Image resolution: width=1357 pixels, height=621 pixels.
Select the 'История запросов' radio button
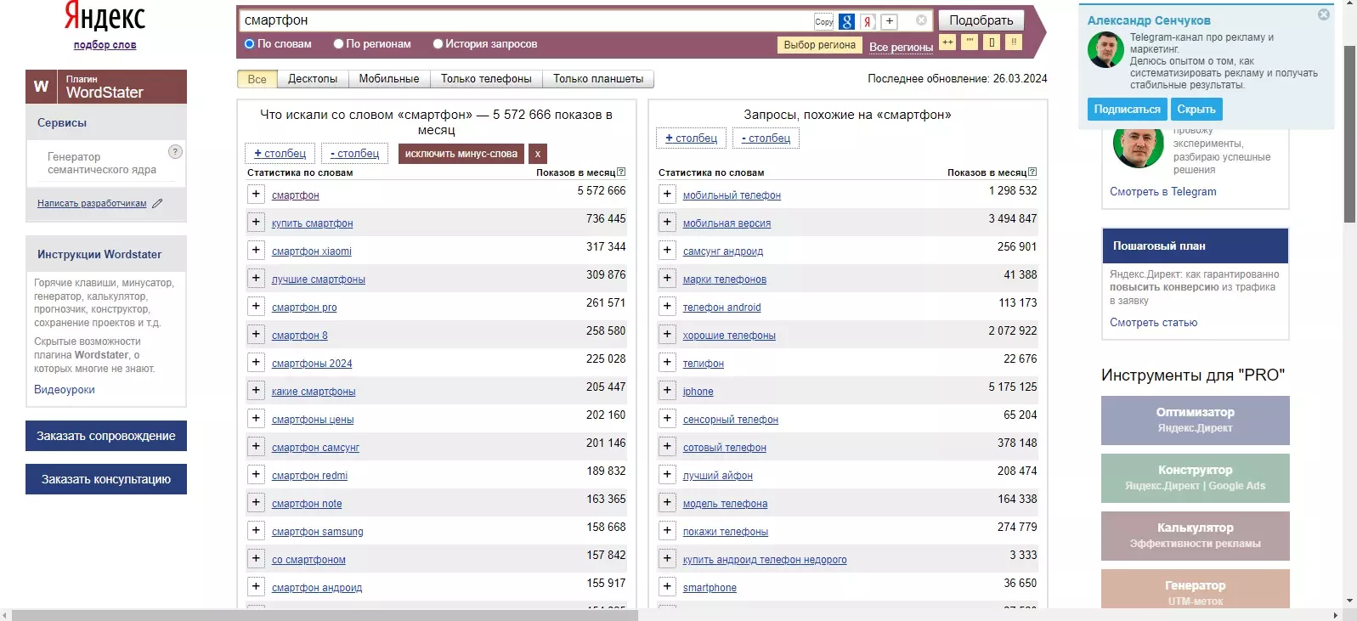tap(438, 44)
